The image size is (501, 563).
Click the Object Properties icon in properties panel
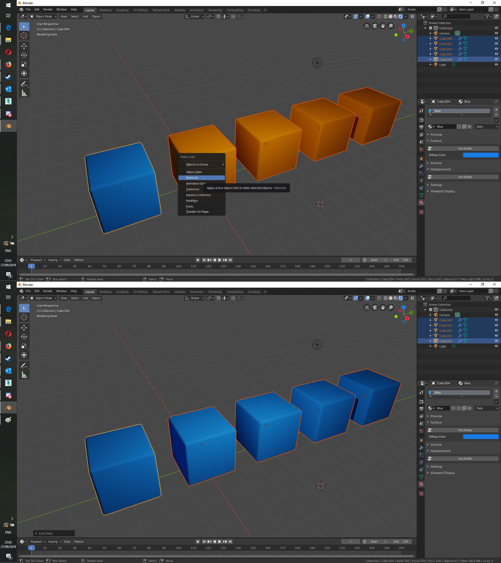[x=421, y=159]
